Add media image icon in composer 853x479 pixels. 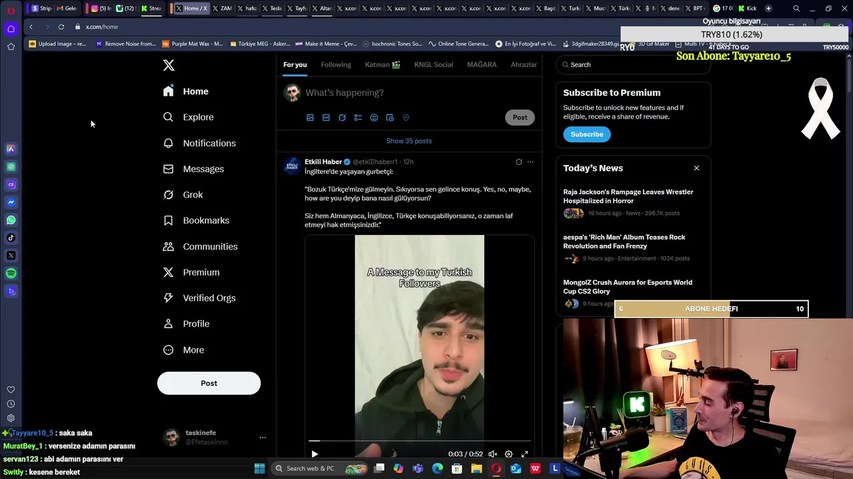coord(310,118)
